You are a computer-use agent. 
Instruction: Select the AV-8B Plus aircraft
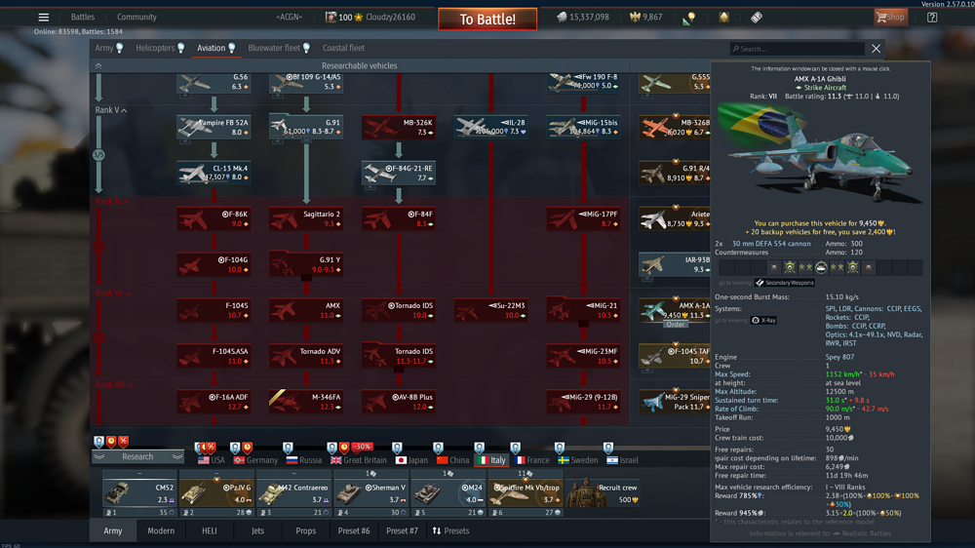pyautogui.click(x=399, y=402)
